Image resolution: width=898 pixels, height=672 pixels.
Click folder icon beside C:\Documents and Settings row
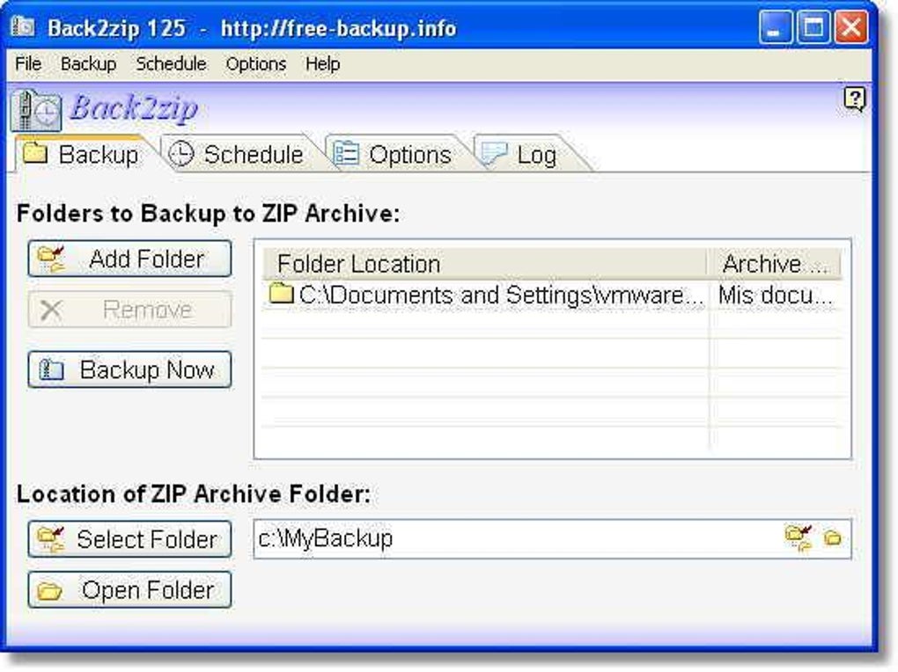tap(281, 293)
